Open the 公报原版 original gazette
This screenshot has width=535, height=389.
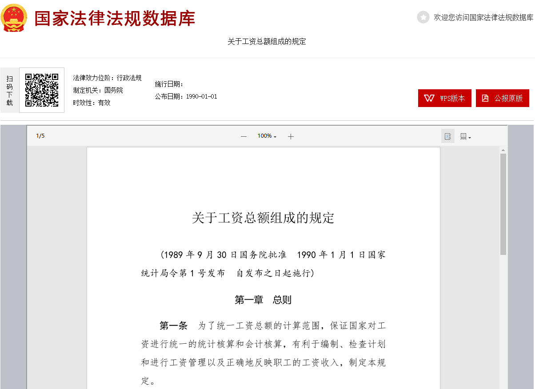tap(503, 98)
